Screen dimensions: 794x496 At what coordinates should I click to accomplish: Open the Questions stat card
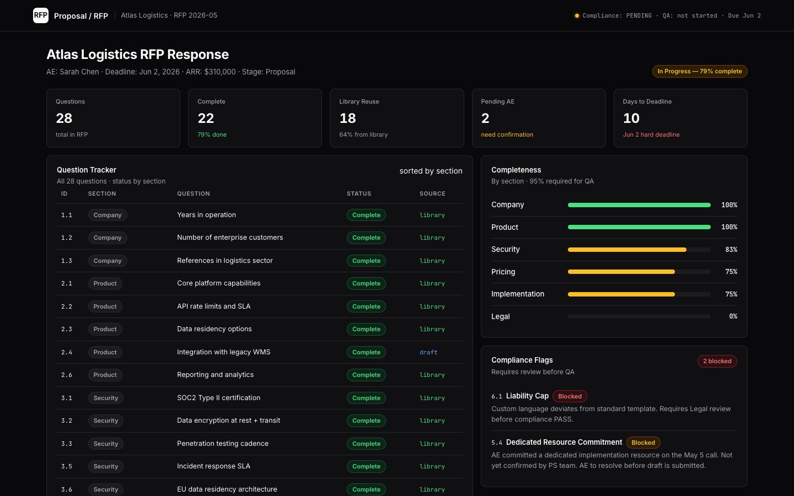click(113, 118)
